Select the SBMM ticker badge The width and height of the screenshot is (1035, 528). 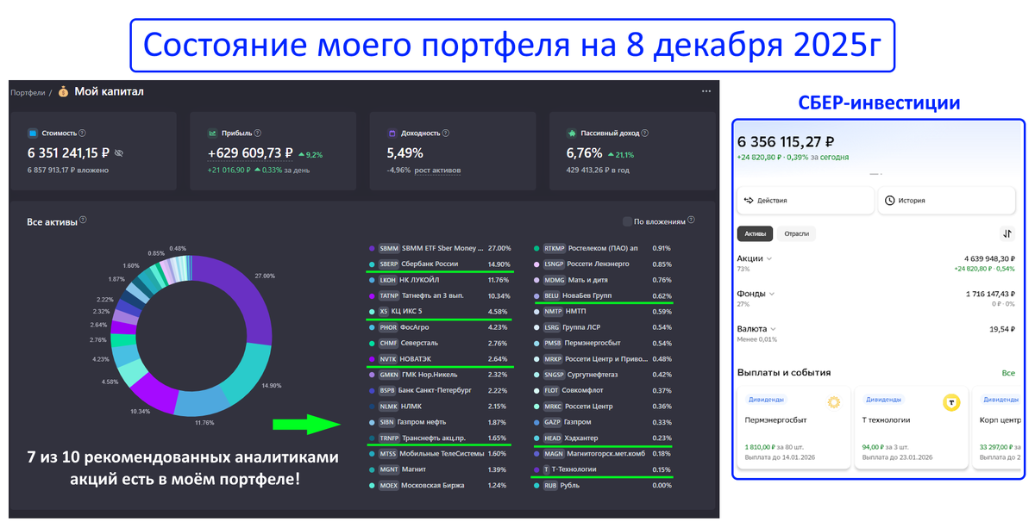point(389,247)
